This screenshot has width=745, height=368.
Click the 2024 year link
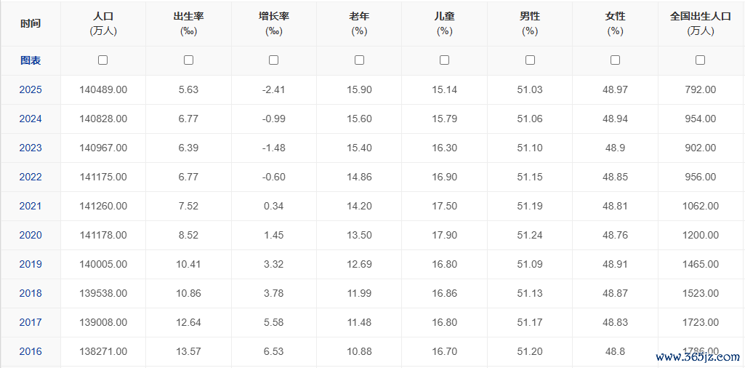31,119
